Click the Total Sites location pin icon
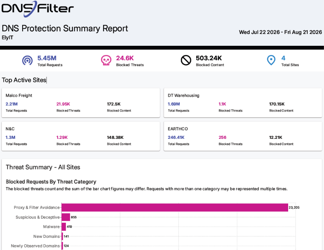This screenshot has height=250, width=324. click(271, 60)
